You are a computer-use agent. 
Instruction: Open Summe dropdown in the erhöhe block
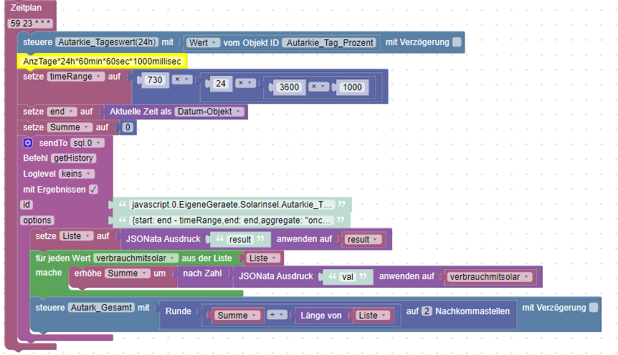point(128,273)
